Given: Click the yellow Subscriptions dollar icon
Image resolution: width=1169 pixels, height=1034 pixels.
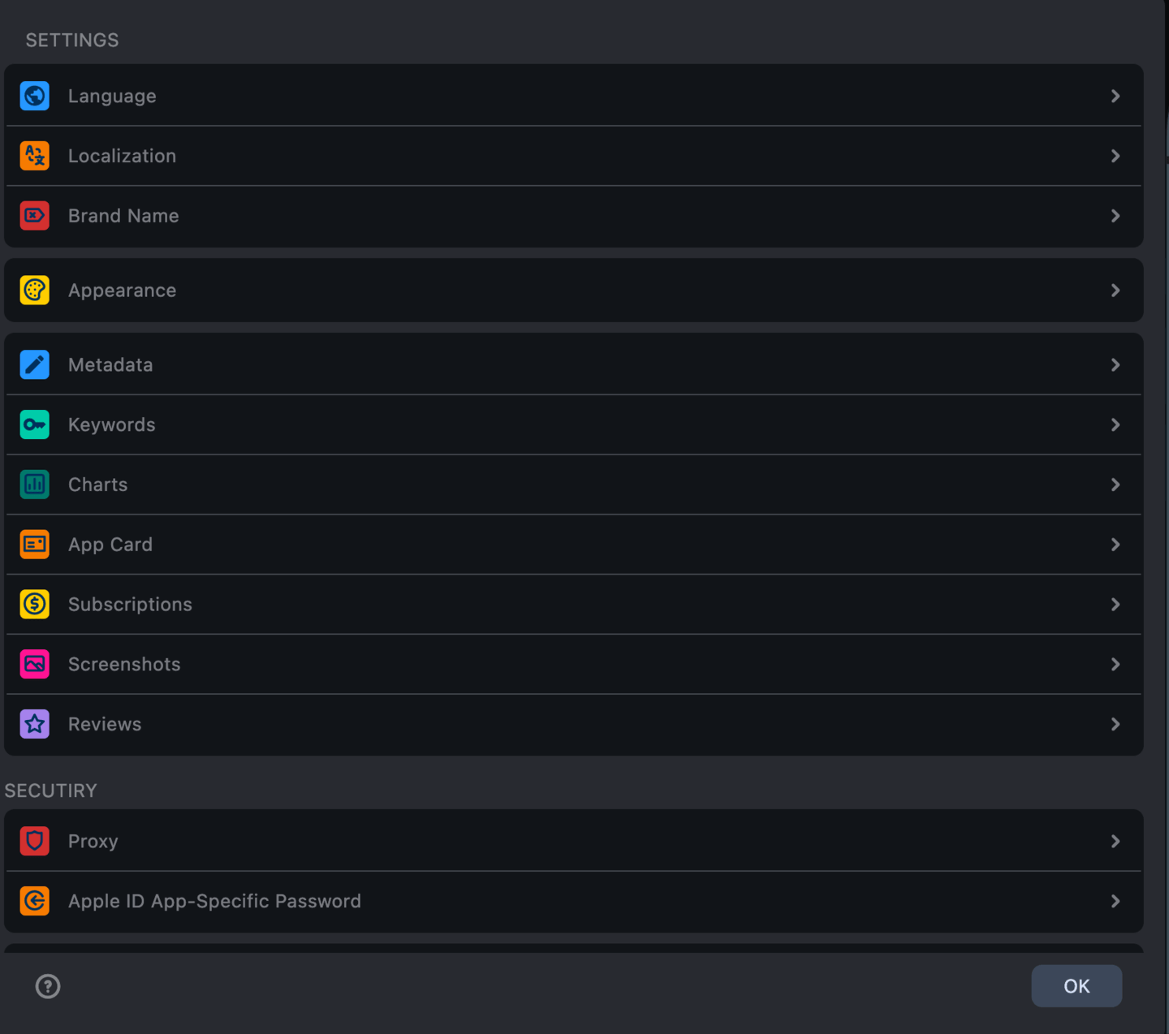Looking at the screenshot, I should (35, 605).
